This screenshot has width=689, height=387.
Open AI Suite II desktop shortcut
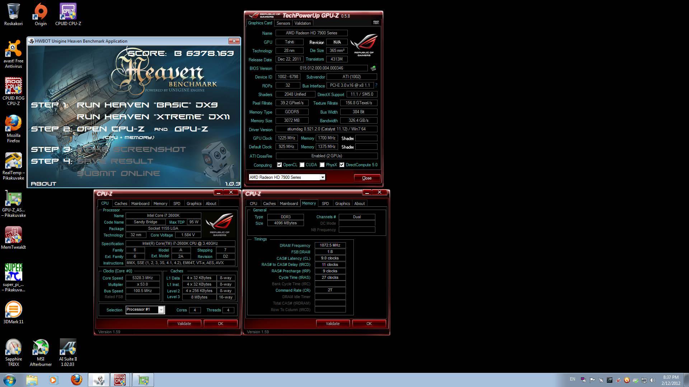pyautogui.click(x=68, y=353)
